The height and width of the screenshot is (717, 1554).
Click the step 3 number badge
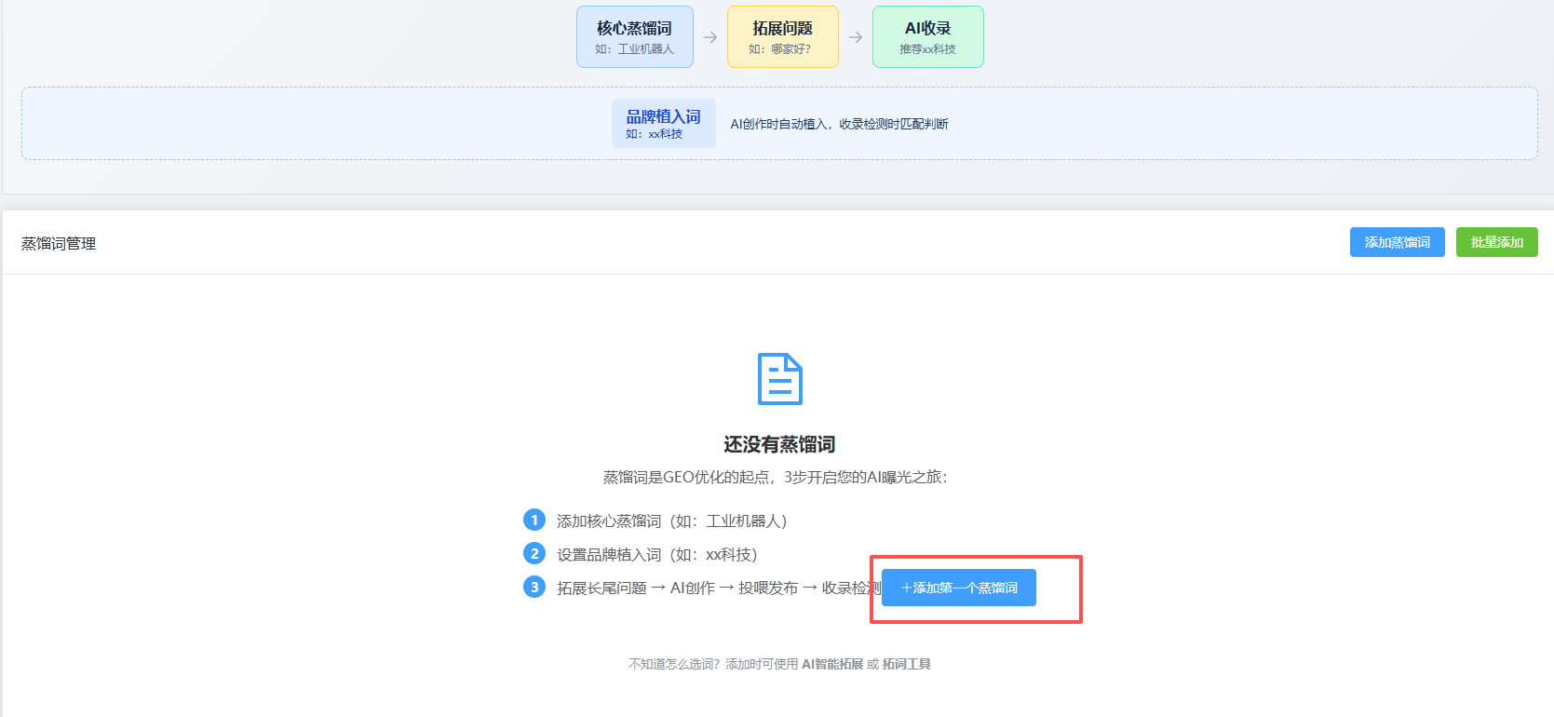pyautogui.click(x=534, y=587)
